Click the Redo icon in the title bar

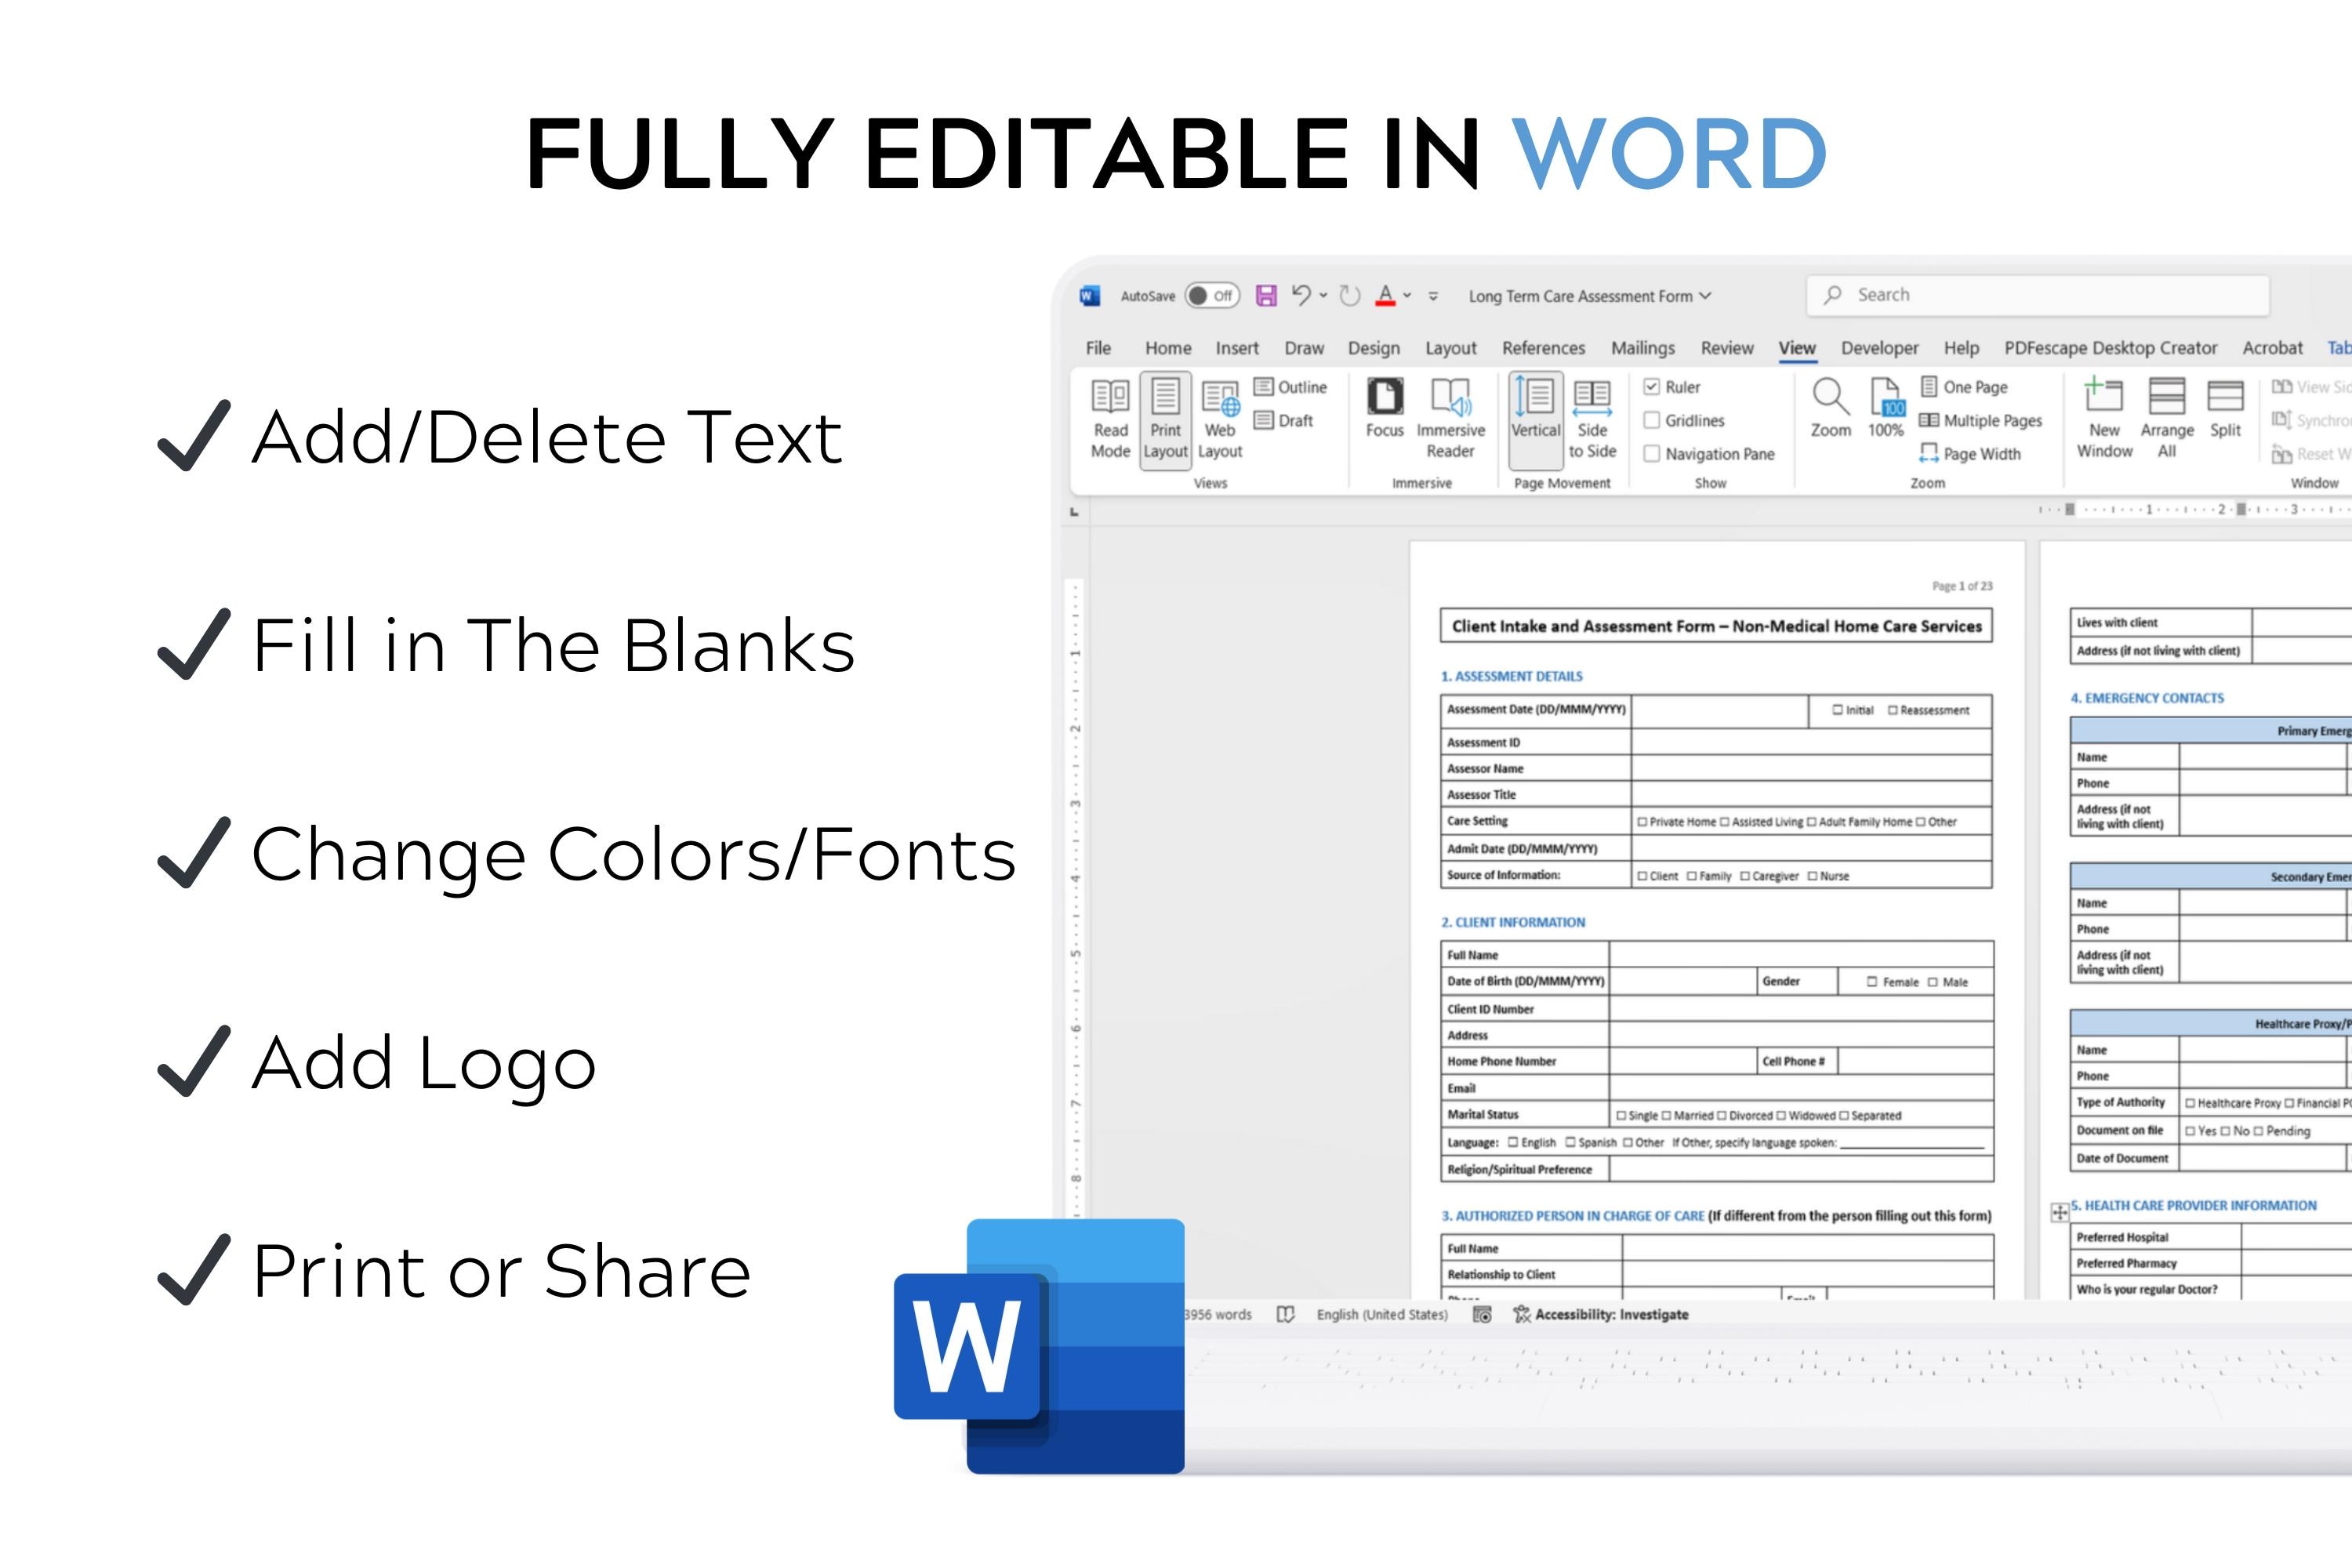click(1350, 295)
